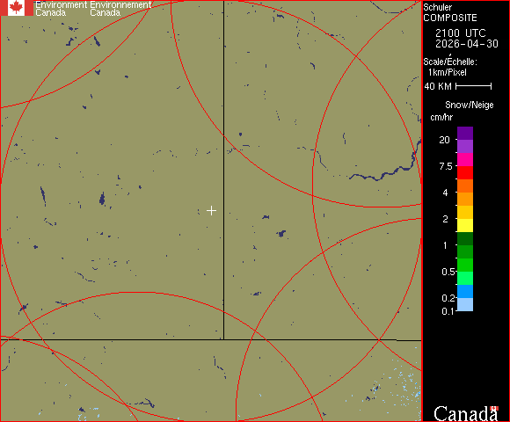Click the small flag above Canada wordmark

click(494, 408)
